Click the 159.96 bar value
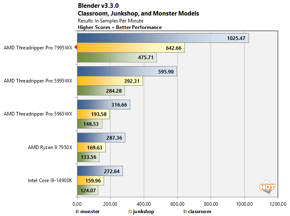The width and height of the screenshot is (290, 216). pyautogui.click(x=93, y=180)
